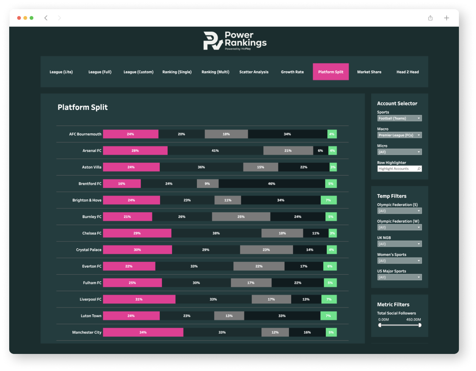Open the share icon in browser toolbar
This screenshot has height=371, width=476.
click(x=430, y=18)
